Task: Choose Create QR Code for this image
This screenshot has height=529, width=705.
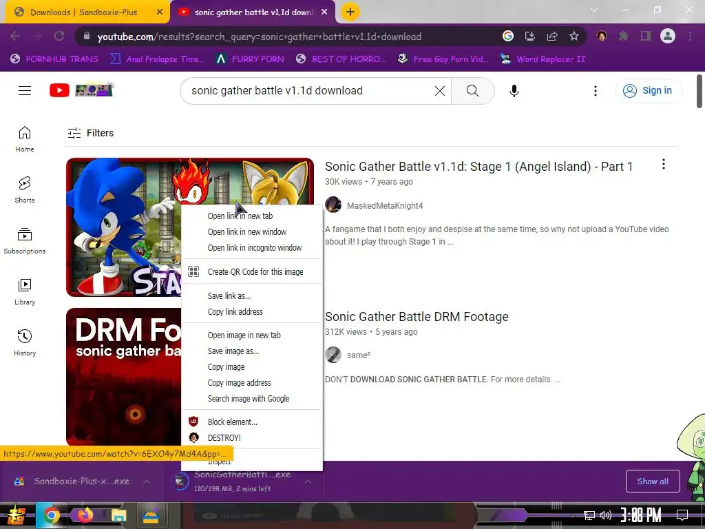Action: (x=252, y=271)
